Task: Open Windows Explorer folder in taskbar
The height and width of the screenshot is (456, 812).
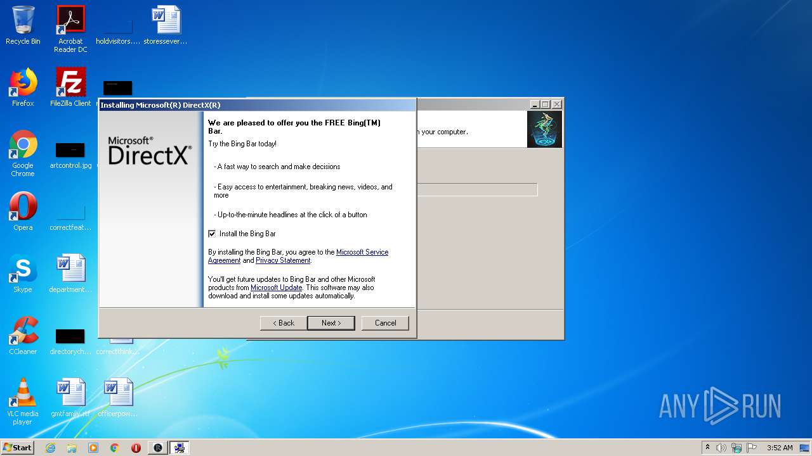Action: (72, 448)
